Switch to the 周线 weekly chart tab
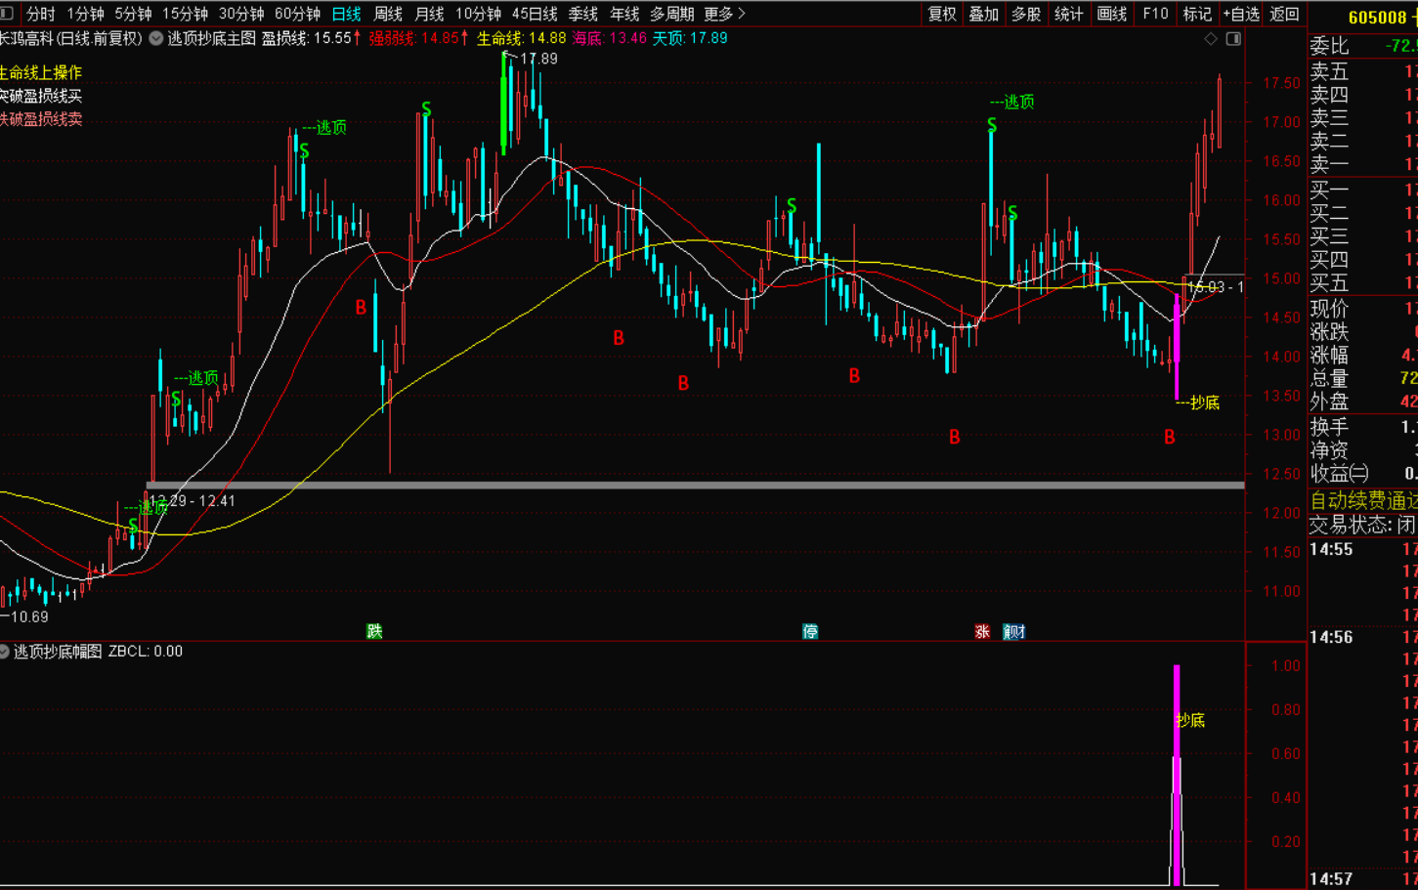 [388, 14]
